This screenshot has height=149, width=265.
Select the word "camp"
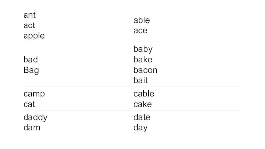[x=34, y=94]
